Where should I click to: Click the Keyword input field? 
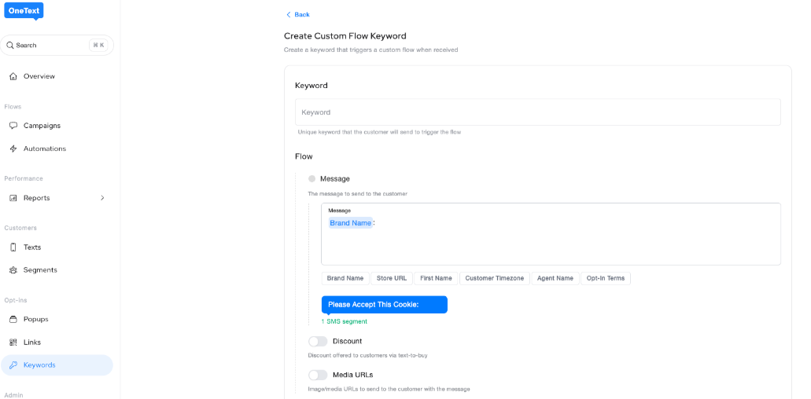tap(537, 112)
